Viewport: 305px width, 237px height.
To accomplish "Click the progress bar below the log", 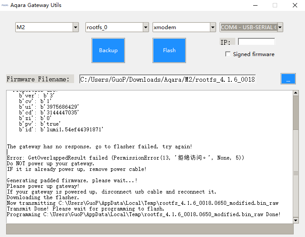I will 150,229.
